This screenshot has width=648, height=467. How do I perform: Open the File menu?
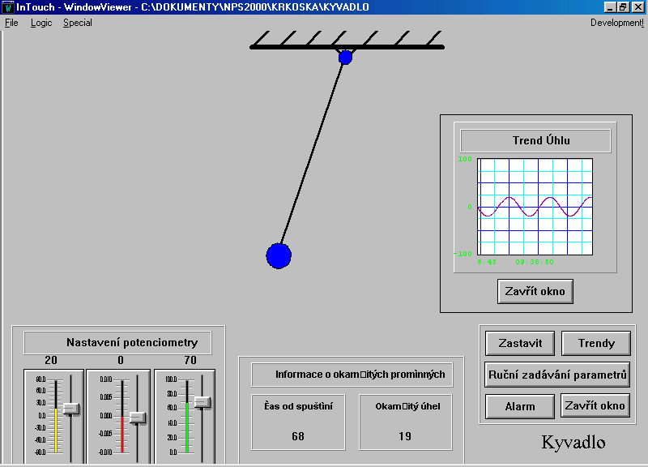click(x=11, y=23)
